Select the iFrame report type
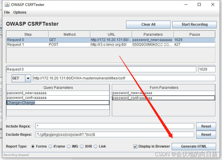The height and width of the screenshot is (160, 222). click(x=57, y=146)
